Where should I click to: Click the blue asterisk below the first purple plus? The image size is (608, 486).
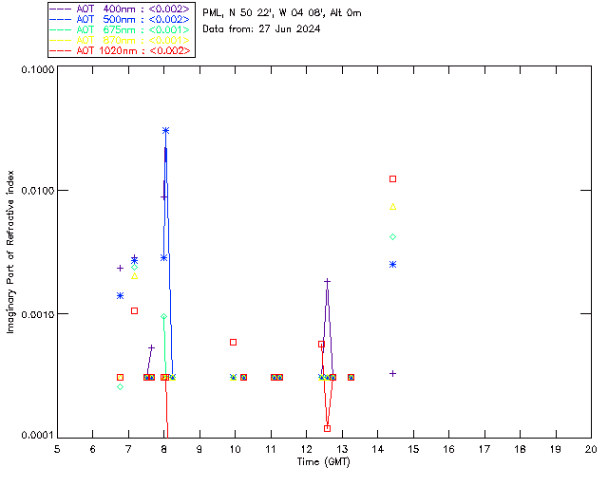point(121,296)
